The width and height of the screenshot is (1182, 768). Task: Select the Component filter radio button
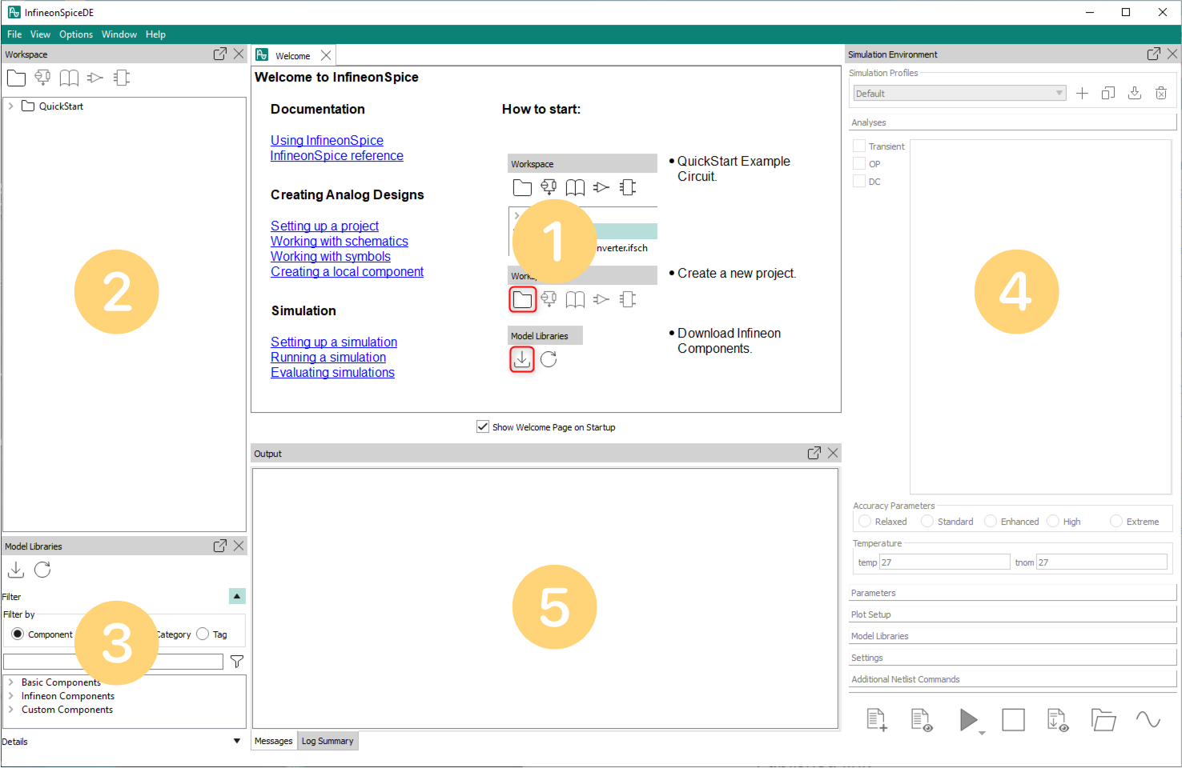(x=18, y=634)
